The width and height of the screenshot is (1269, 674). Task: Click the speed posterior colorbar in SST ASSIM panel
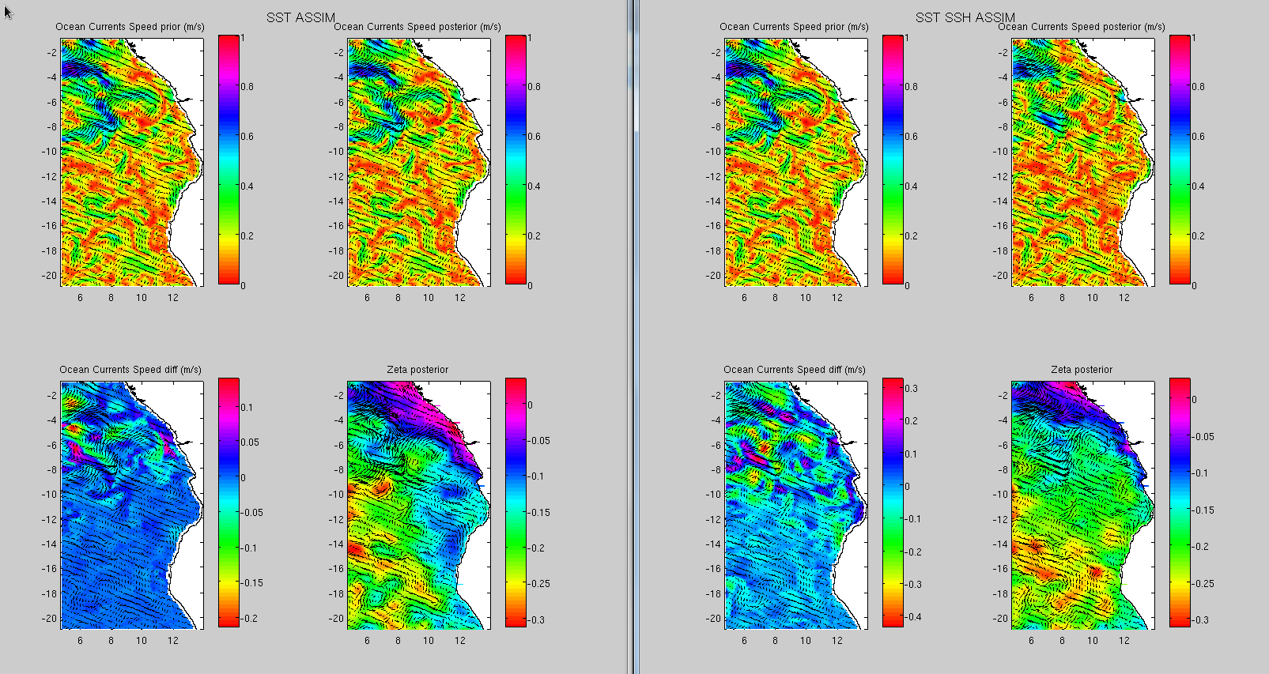point(516,160)
